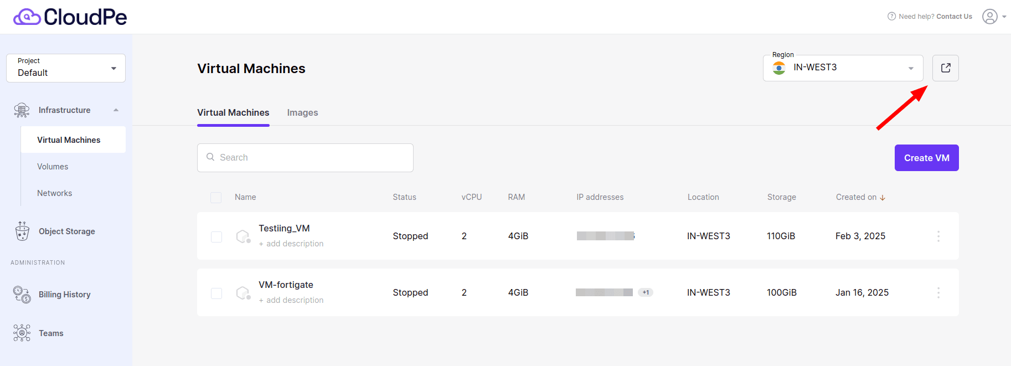Check the VM-fortigate row checkbox
The height and width of the screenshot is (366, 1011).
[x=216, y=292]
